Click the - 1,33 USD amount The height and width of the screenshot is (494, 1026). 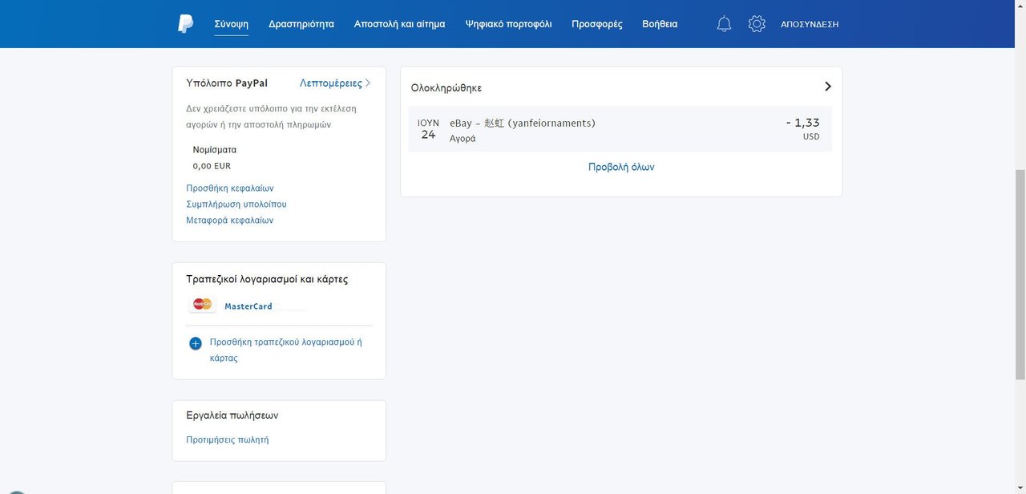(802, 128)
